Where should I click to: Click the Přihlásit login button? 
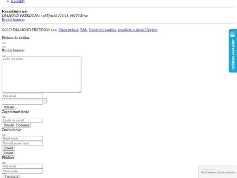[13, 177]
